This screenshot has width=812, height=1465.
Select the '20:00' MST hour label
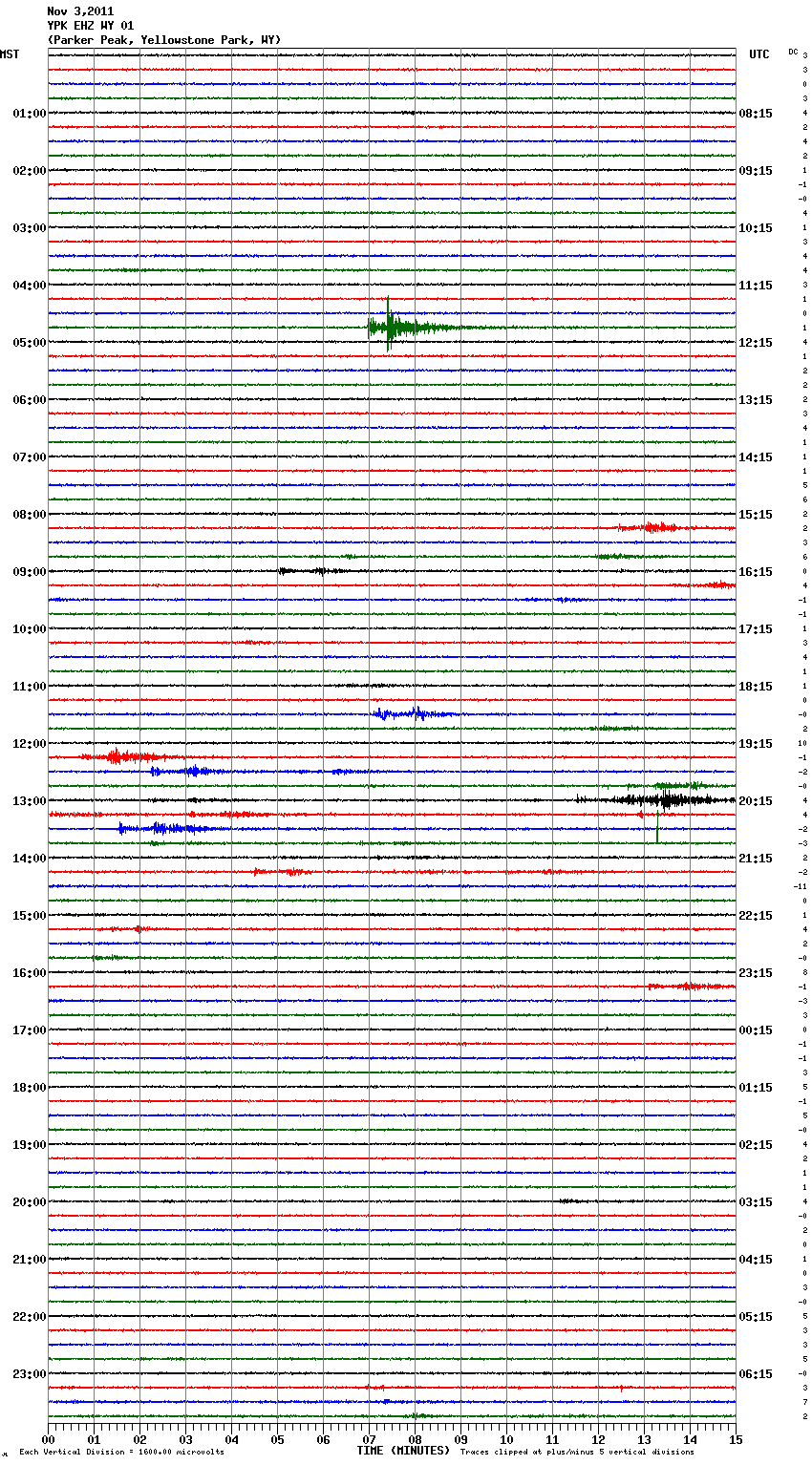click(29, 1202)
